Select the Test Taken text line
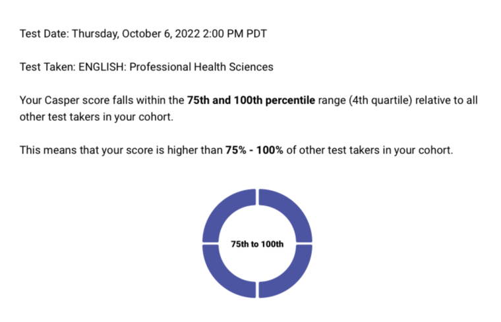 coord(146,67)
